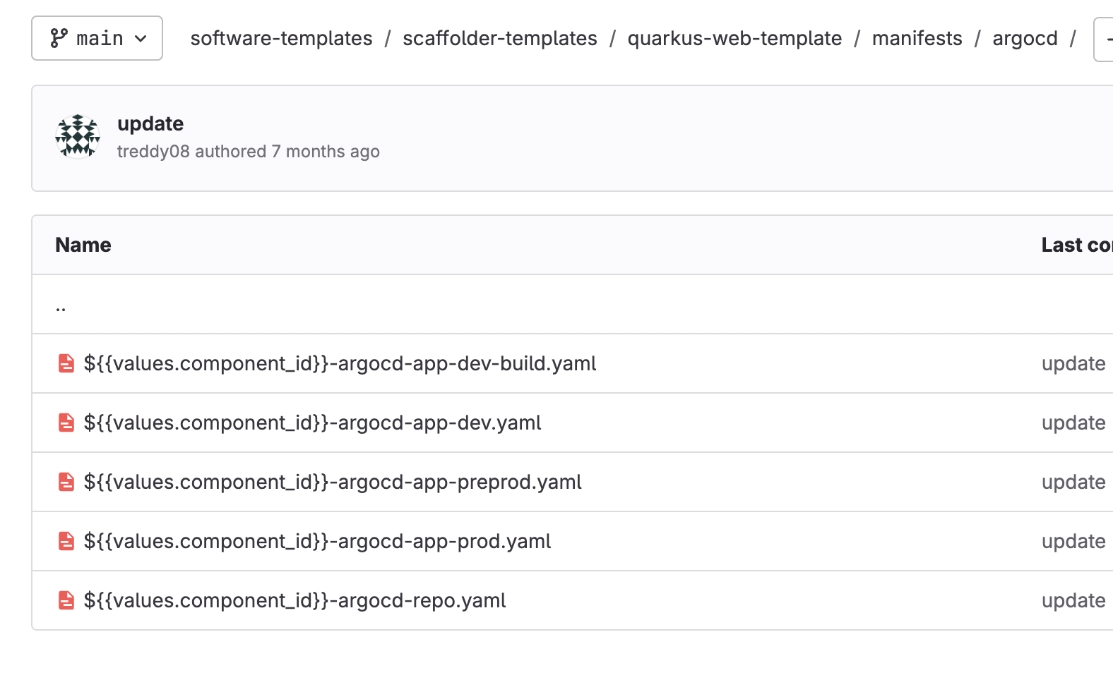
Task: Open the update commit title
Action: [150, 123]
